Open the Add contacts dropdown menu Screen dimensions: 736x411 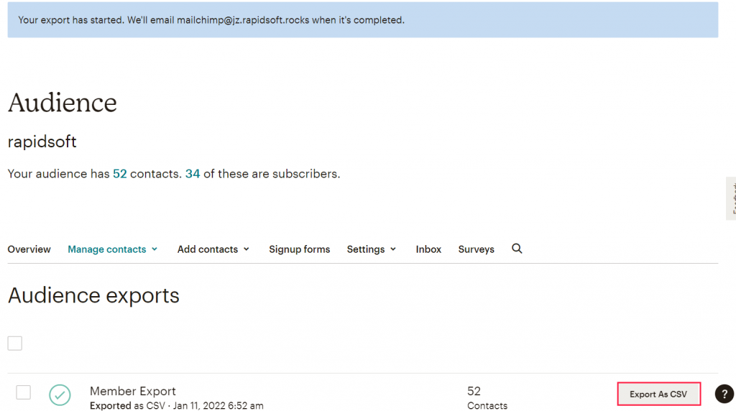click(213, 249)
